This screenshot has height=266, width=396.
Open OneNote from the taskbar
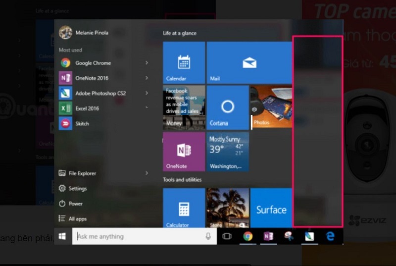[268, 236]
